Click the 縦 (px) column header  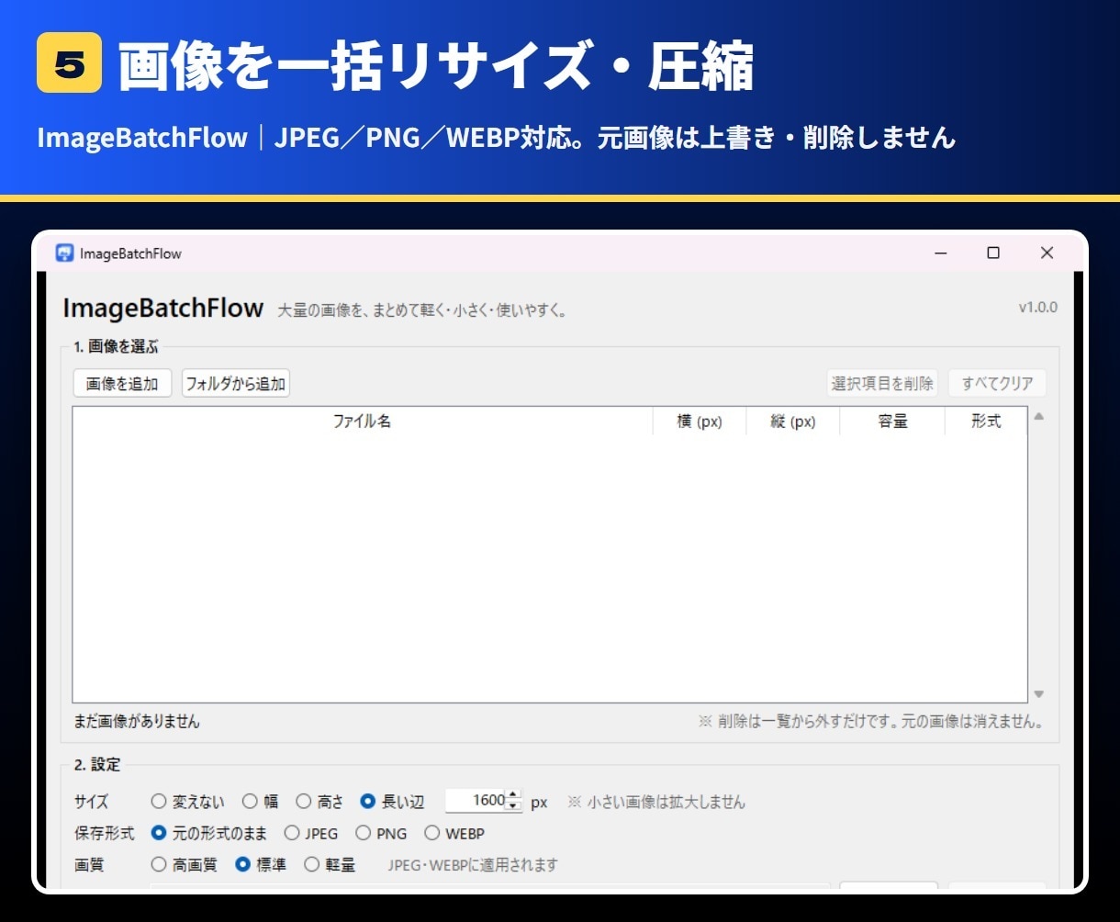[x=793, y=422]
